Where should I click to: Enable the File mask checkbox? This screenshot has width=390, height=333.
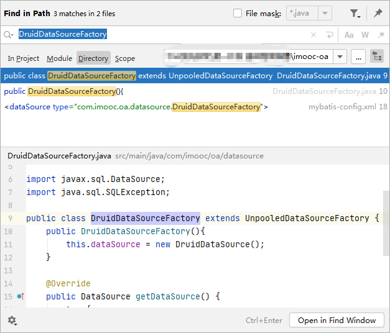[238, 14]
